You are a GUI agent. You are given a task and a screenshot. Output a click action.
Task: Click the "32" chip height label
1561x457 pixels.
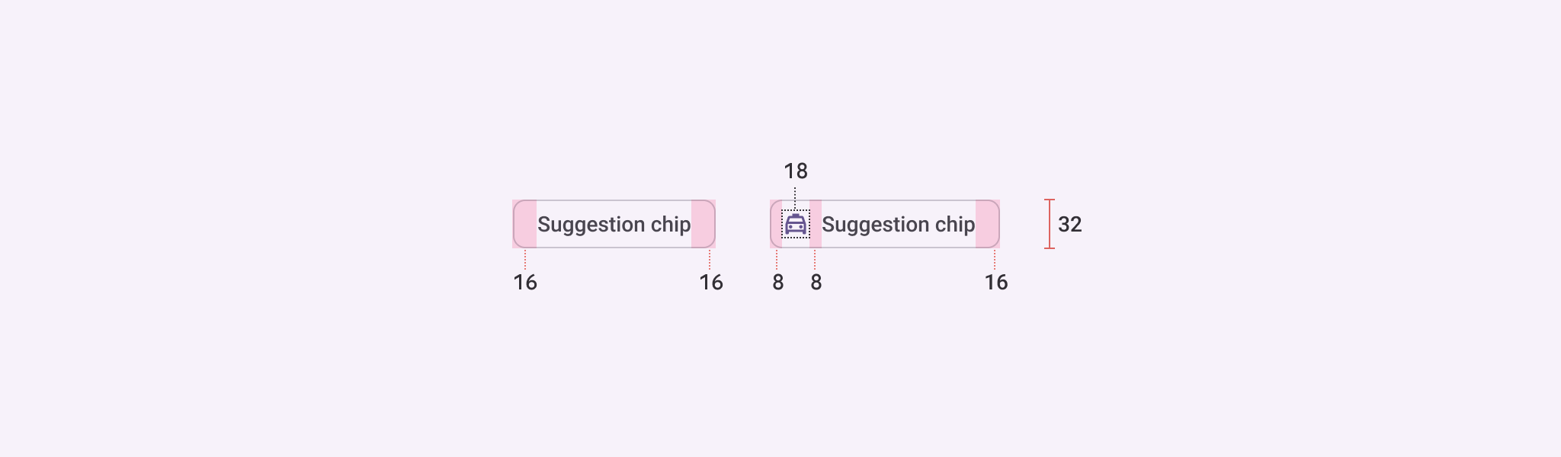pyautogui.click(x=1069, y=225)
